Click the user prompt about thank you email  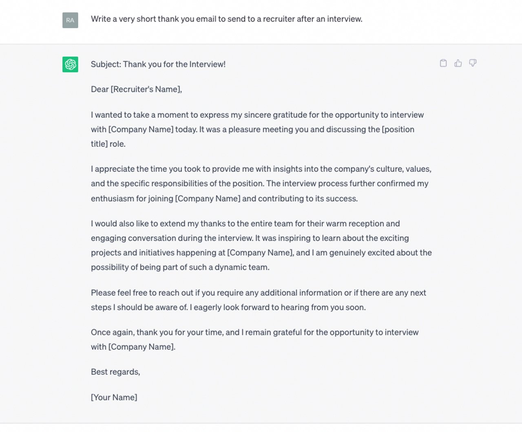pyautogui.click(x=226, y=19)
